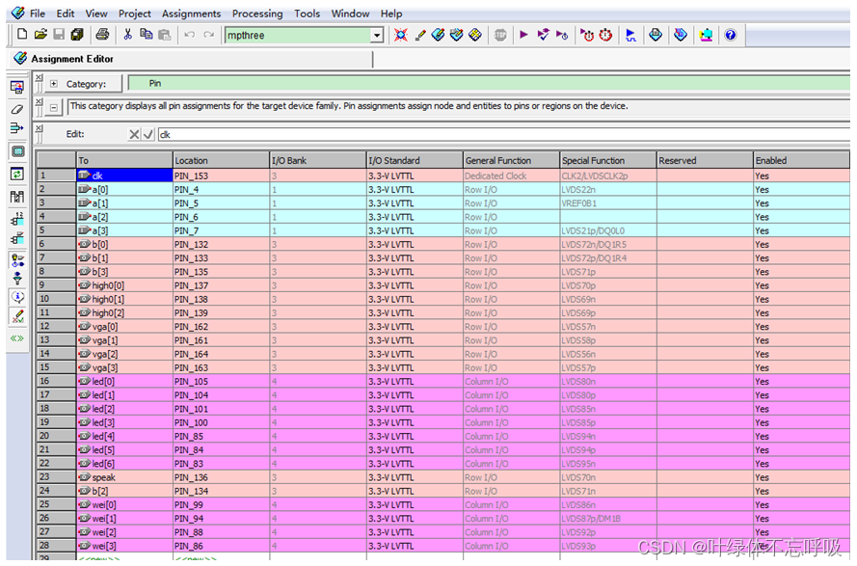Click the Stop processing icon
This screenshot has width=857, height=566.
(500, 35)
